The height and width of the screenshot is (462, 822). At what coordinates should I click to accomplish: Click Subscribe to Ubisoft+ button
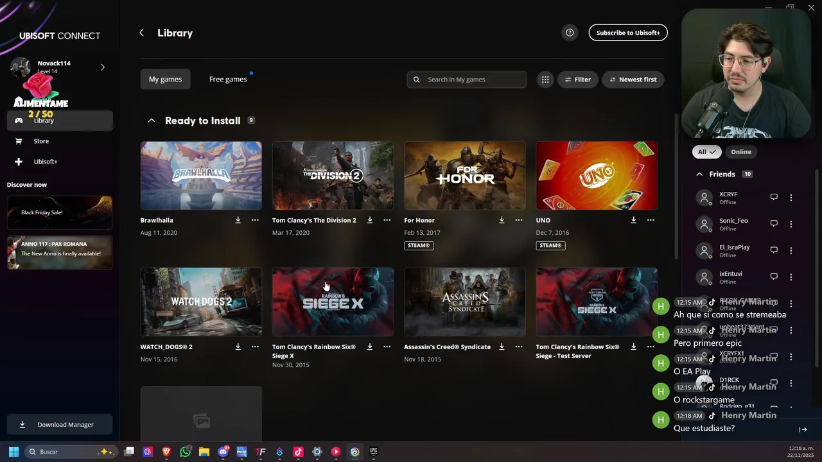(628, 33)
